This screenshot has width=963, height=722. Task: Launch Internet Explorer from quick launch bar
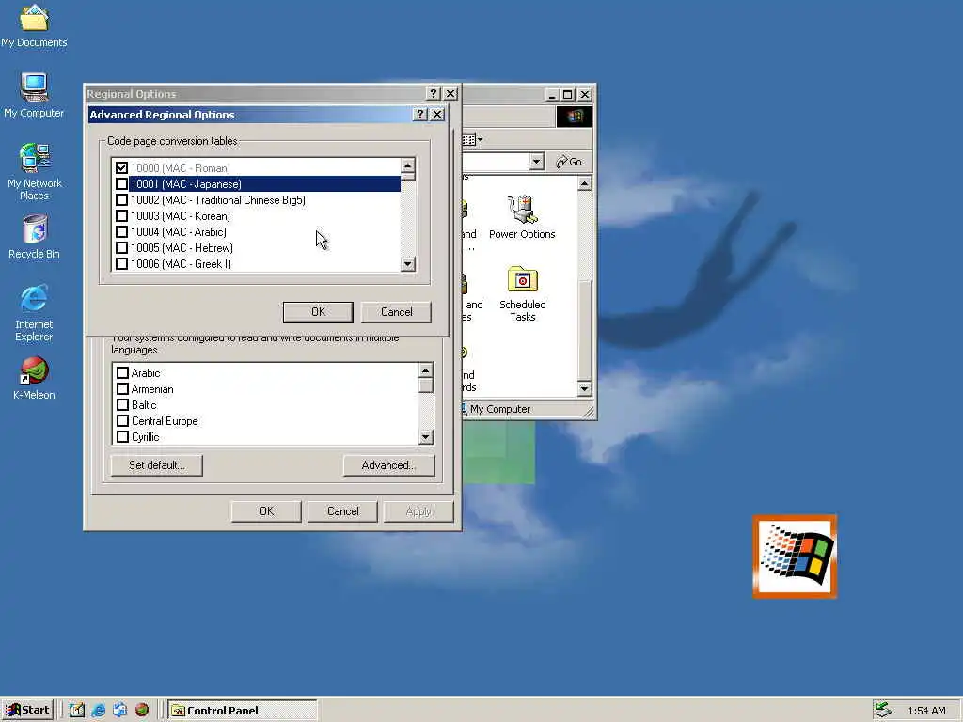click(98, 710)
